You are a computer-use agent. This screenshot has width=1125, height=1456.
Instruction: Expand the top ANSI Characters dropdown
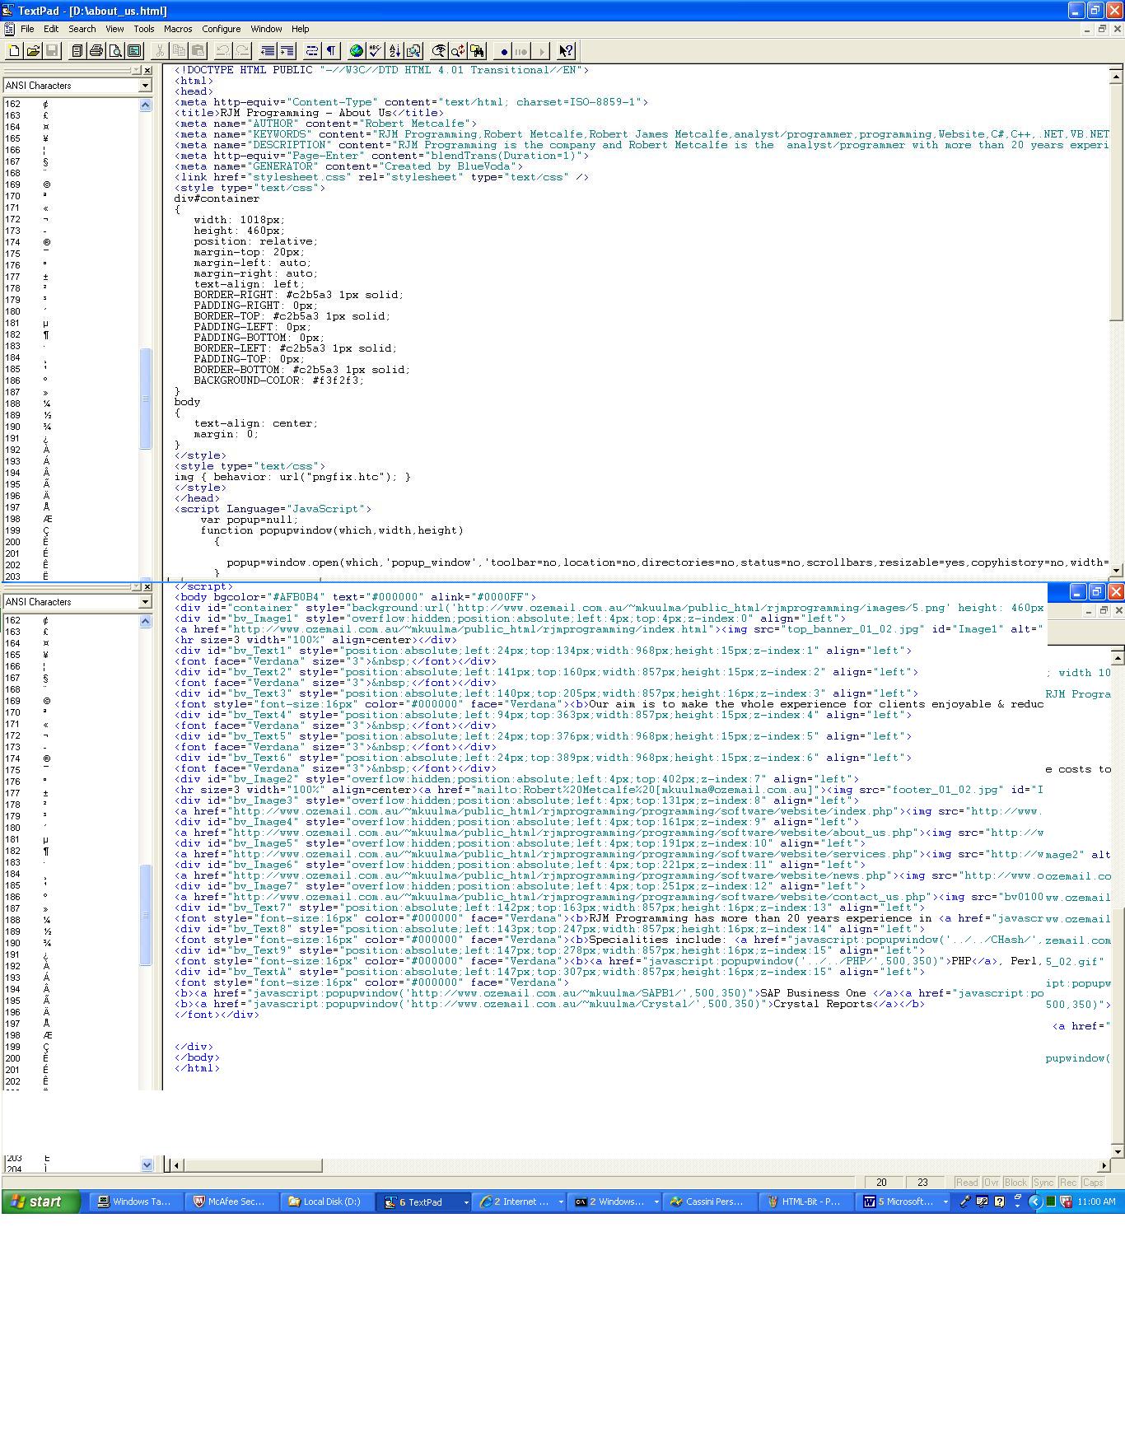(x=145, y=86)
